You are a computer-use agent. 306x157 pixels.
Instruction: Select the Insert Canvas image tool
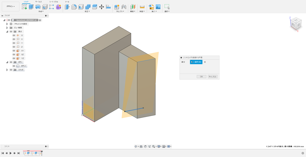click(x=158, y=7)
